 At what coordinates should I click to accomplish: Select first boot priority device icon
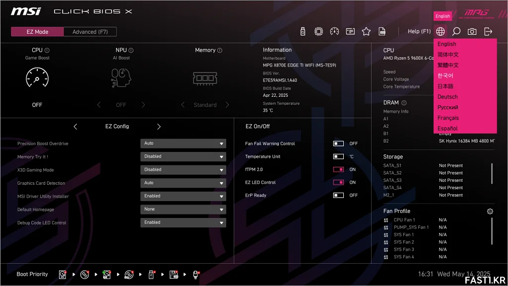pos(63,275)
